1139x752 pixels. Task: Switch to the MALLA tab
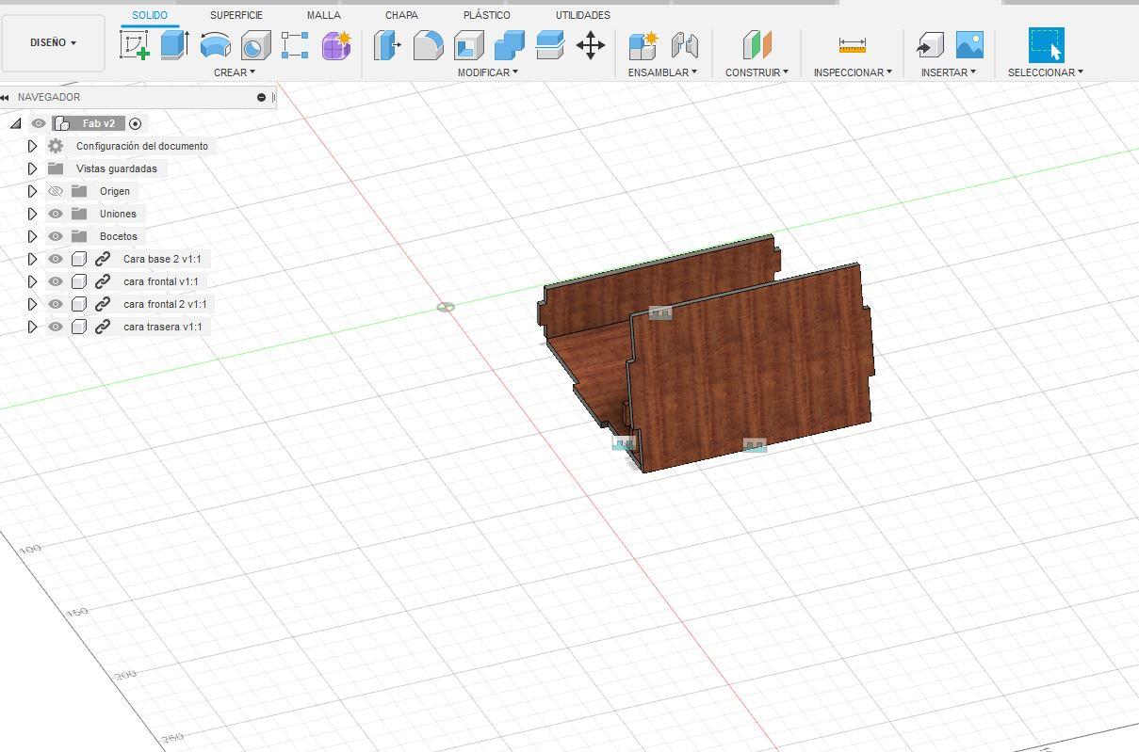(324, 15)
